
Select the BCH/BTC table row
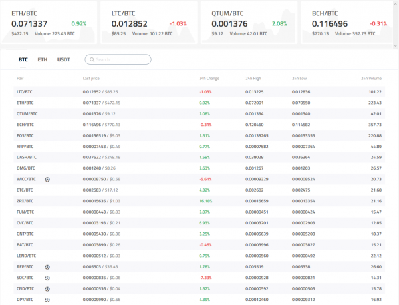pos(199,125)
